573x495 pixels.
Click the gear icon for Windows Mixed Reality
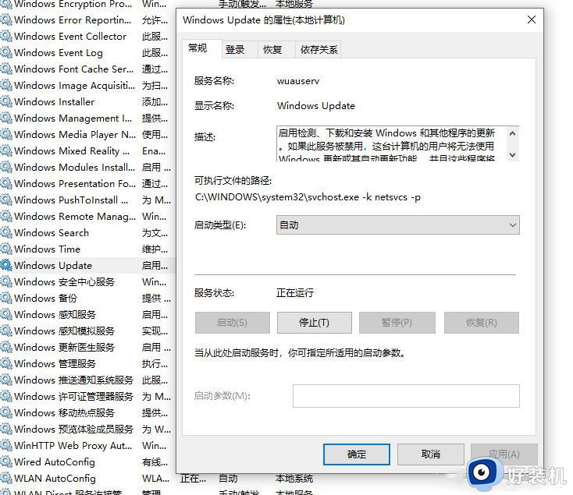coord(6,150)
